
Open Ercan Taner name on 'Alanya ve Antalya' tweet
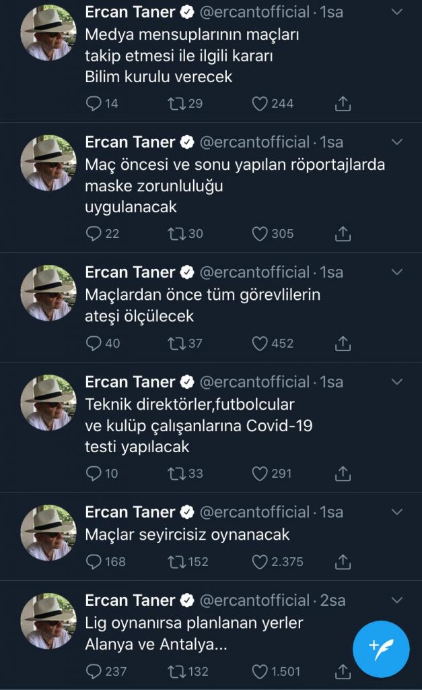pyautogui.click(x=130, y=600)
